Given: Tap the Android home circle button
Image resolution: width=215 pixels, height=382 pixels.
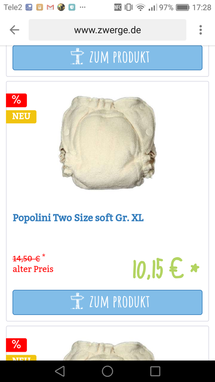Looking at the screenshot, I should [x=107, y=371].
